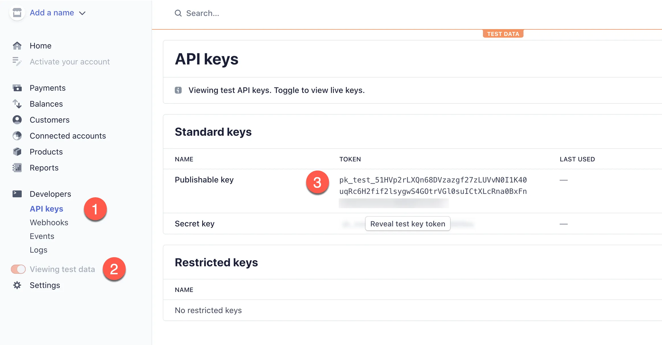Click the Balances icon in sidebar

pos(17,103)
